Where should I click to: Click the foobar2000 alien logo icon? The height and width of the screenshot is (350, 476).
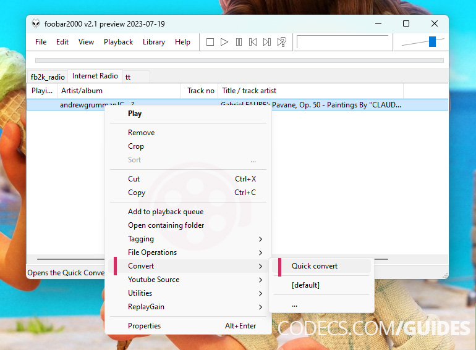[x=36, y=23]
